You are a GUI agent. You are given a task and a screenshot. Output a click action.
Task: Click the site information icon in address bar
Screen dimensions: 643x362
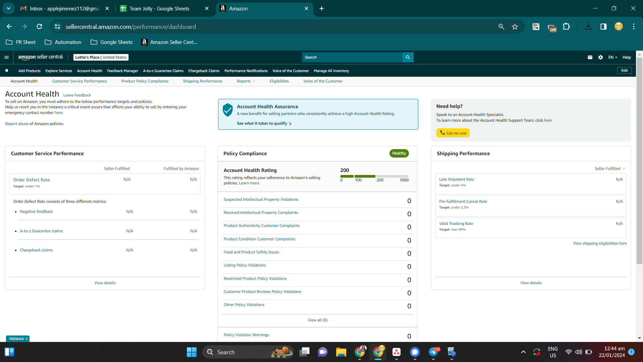coord(58,26)
